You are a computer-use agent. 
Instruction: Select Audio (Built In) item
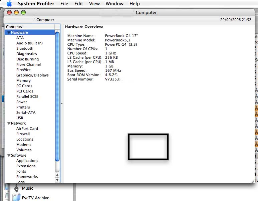click(x=29, y=43)
